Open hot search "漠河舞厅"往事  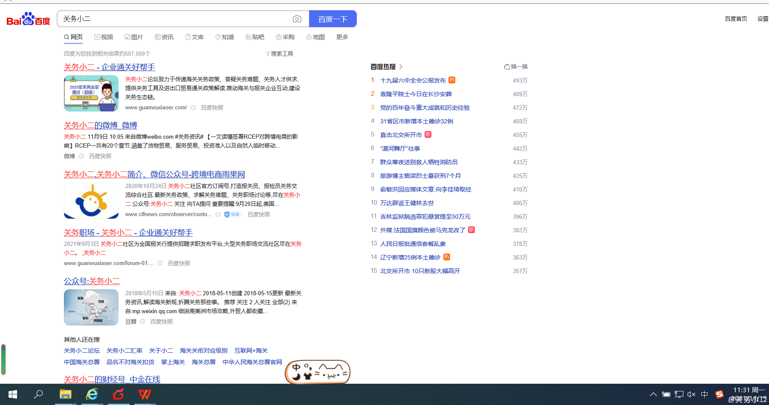coord(400,148)
